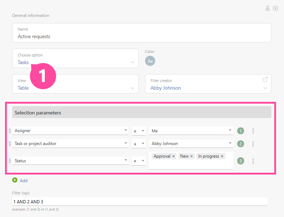Click the flask test icon at top right
Viewport: 284px width, 217px height.
tap(267, 8)
